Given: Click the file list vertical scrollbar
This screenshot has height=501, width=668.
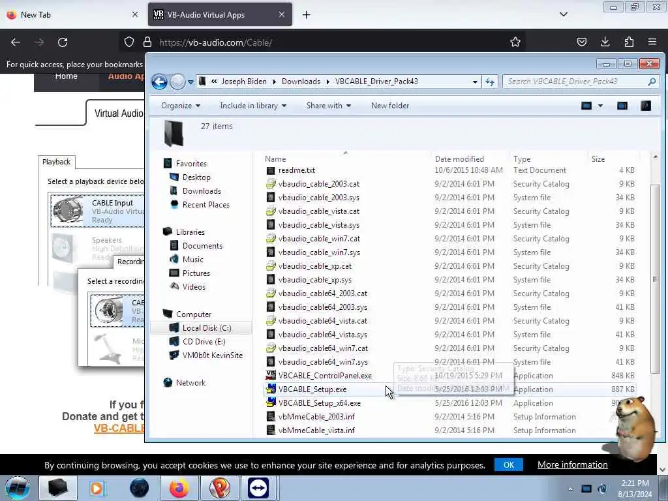Looking at the screenshot, I should point(655,279).
